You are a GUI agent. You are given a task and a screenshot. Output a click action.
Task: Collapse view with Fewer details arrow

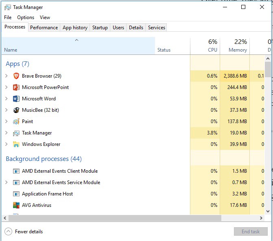pos(8,232)
